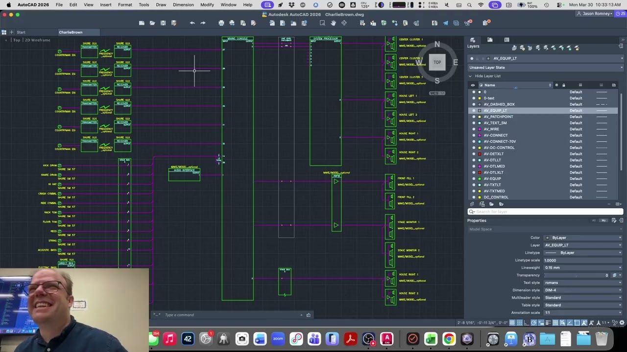The height and width of the screenshot is (352, 627).
Task: Open the Color ByLayer dropdown
Action: pos(583,238)
